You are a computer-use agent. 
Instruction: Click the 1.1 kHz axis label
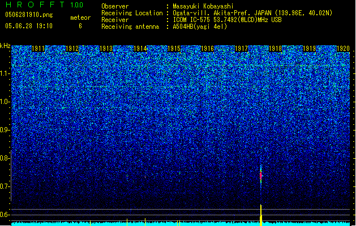5,73
